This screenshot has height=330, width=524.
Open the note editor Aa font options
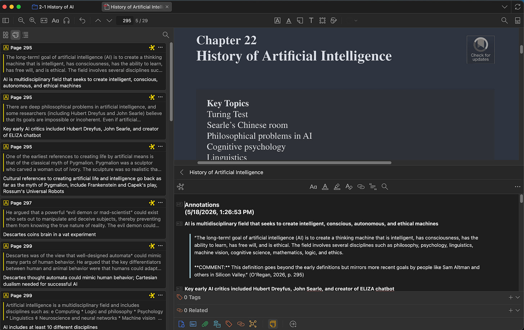[x=313, y=187]
